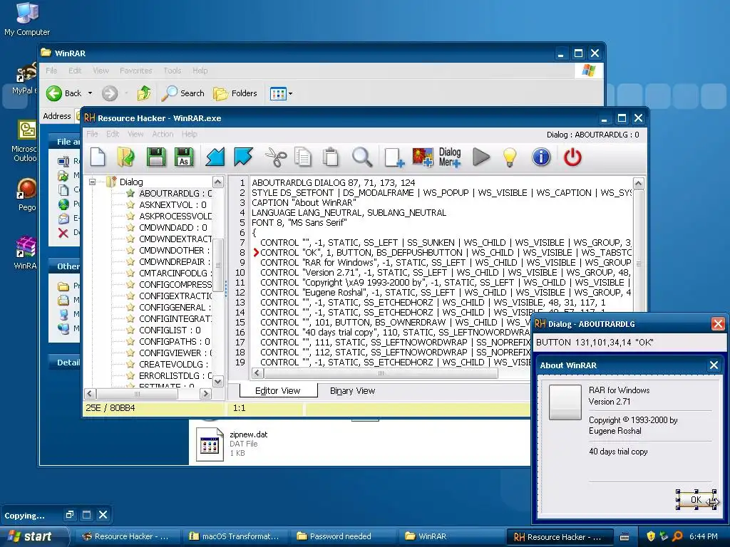
Task: Open My Computer desktop icon
Action: 27,19
